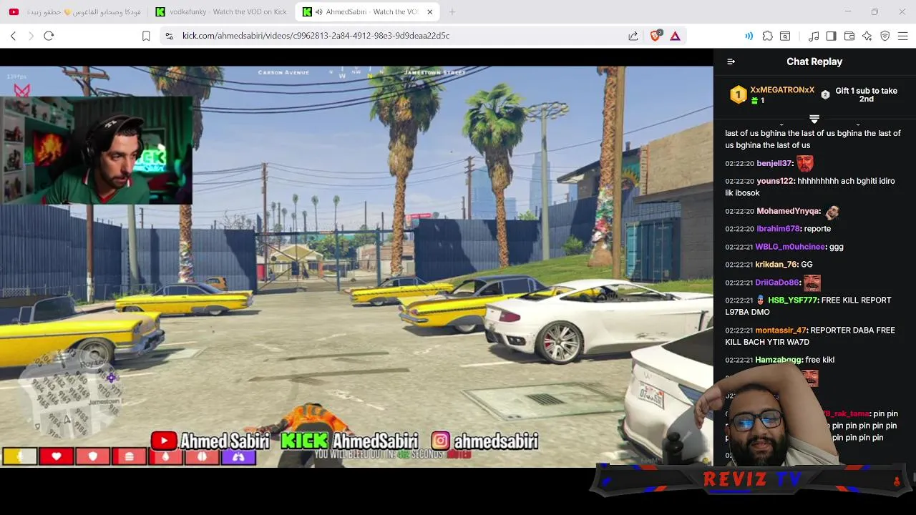
Task: Click the emote in MohamedYnyqa's message
Action: (x=832, y=212)
